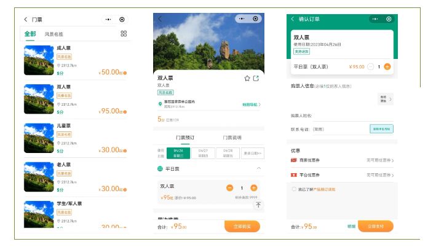Click the scroll-to-top arrow icon

pos(258,205)
